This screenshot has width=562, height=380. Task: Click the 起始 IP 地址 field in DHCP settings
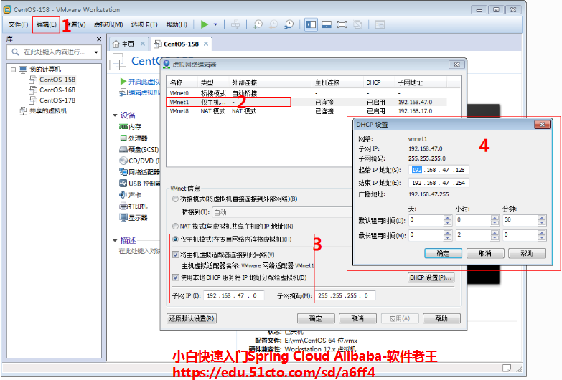point(439,170)
